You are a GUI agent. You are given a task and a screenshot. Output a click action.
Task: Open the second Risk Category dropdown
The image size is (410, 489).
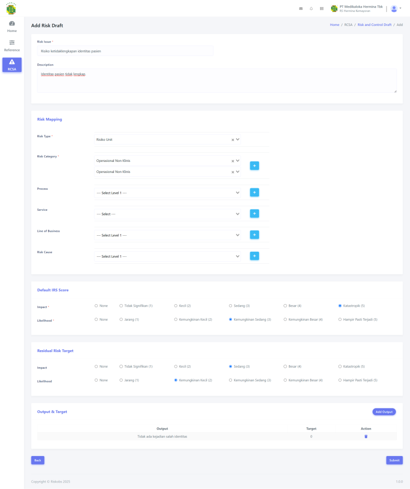(167, 172)
